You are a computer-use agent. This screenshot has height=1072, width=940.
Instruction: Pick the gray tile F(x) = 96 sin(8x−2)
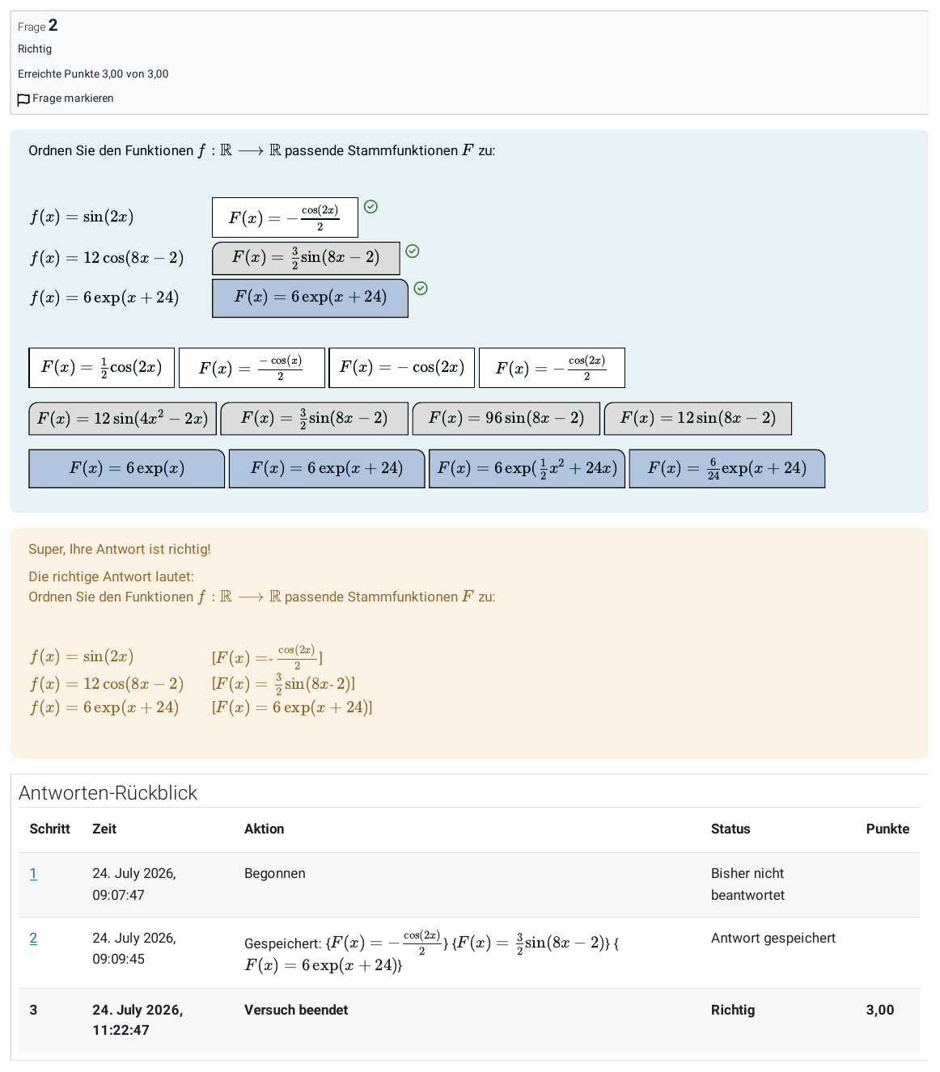(506, 419)
